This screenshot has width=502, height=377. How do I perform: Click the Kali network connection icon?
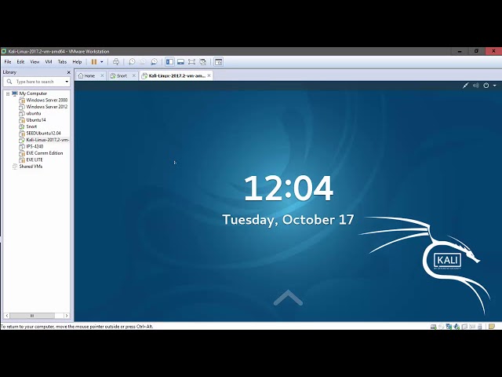coord(465,86)
